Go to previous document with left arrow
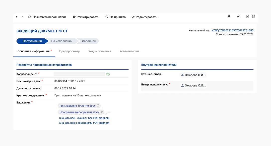This screenshot has height=146, width=271. coord(17,17)
